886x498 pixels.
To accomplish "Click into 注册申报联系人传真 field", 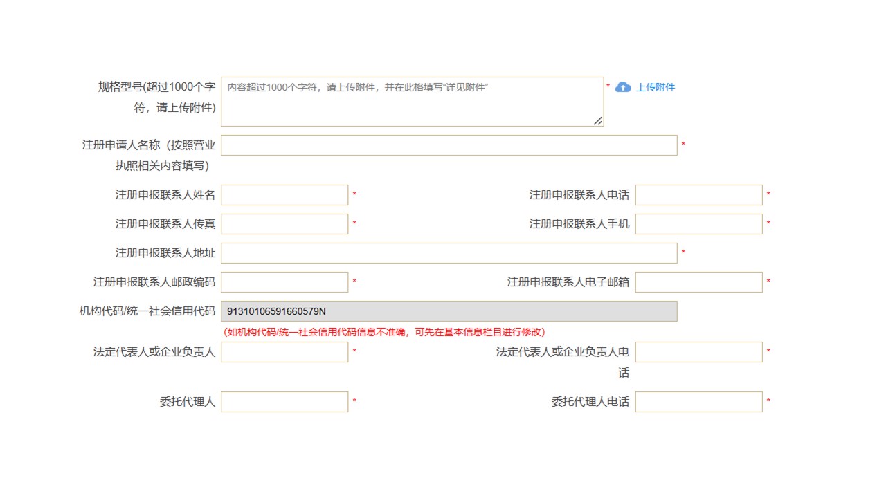I will coord(284,224).
